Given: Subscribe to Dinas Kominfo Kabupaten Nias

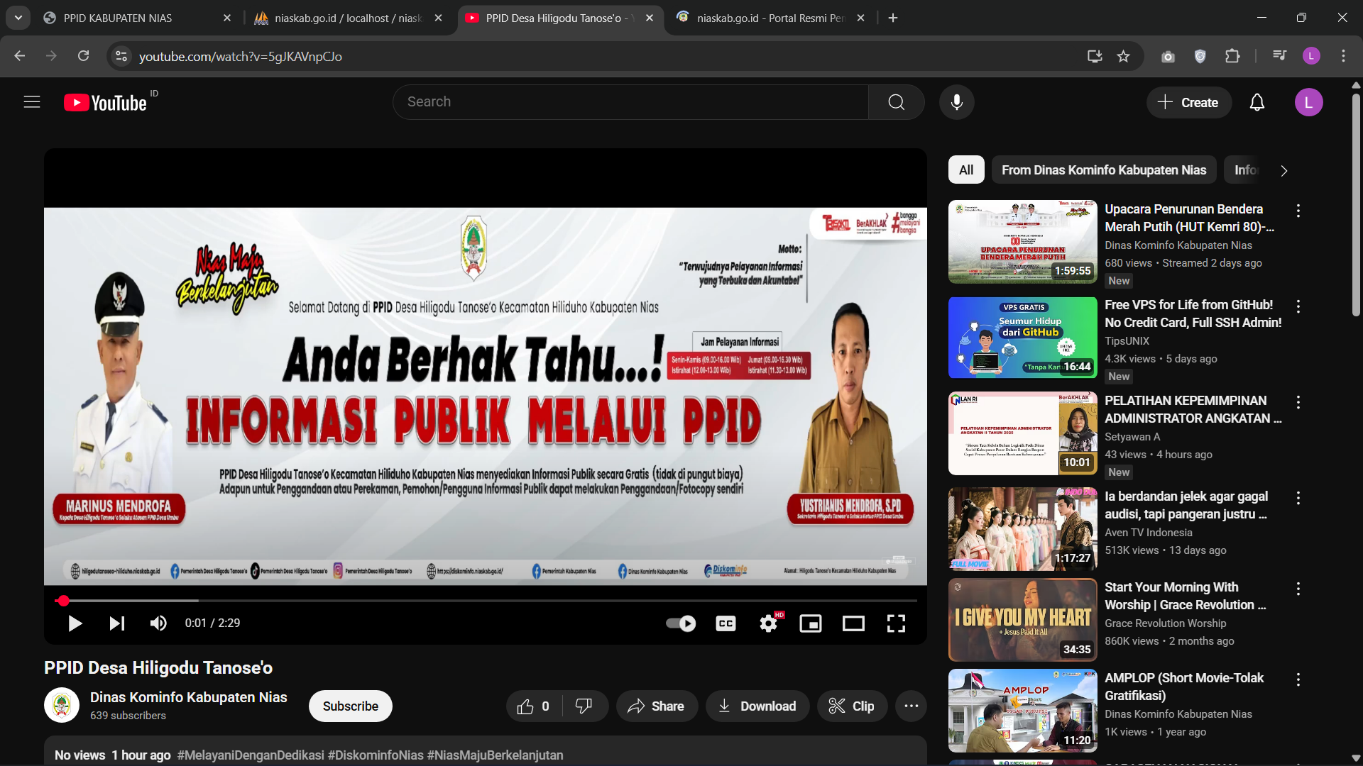Looking at the screenshot, I should [350, 706].
